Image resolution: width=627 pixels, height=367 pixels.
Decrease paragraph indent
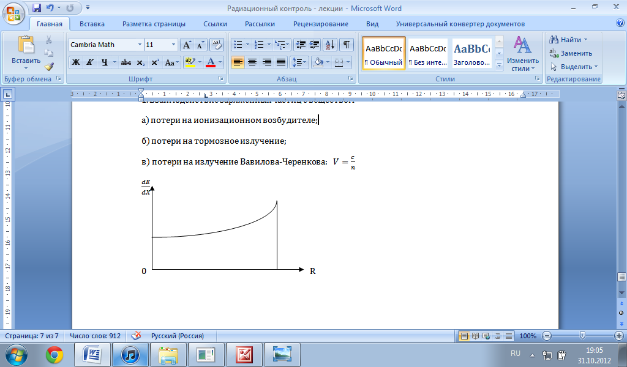click(x=301, y=44)
